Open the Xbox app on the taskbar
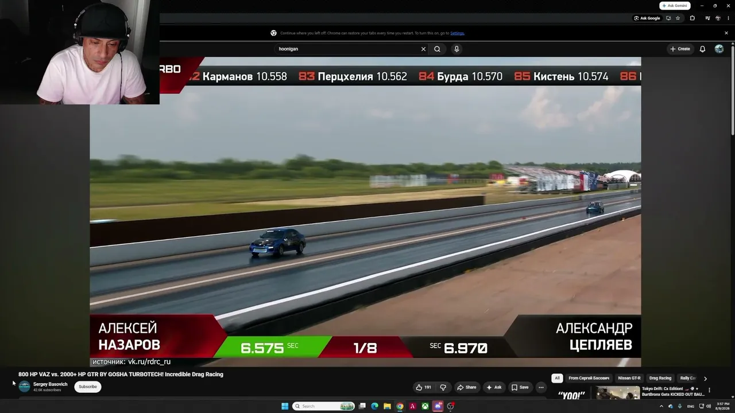The width and height of the screenshot is (735, 413). pyautogui.click(x=425, y=406)
